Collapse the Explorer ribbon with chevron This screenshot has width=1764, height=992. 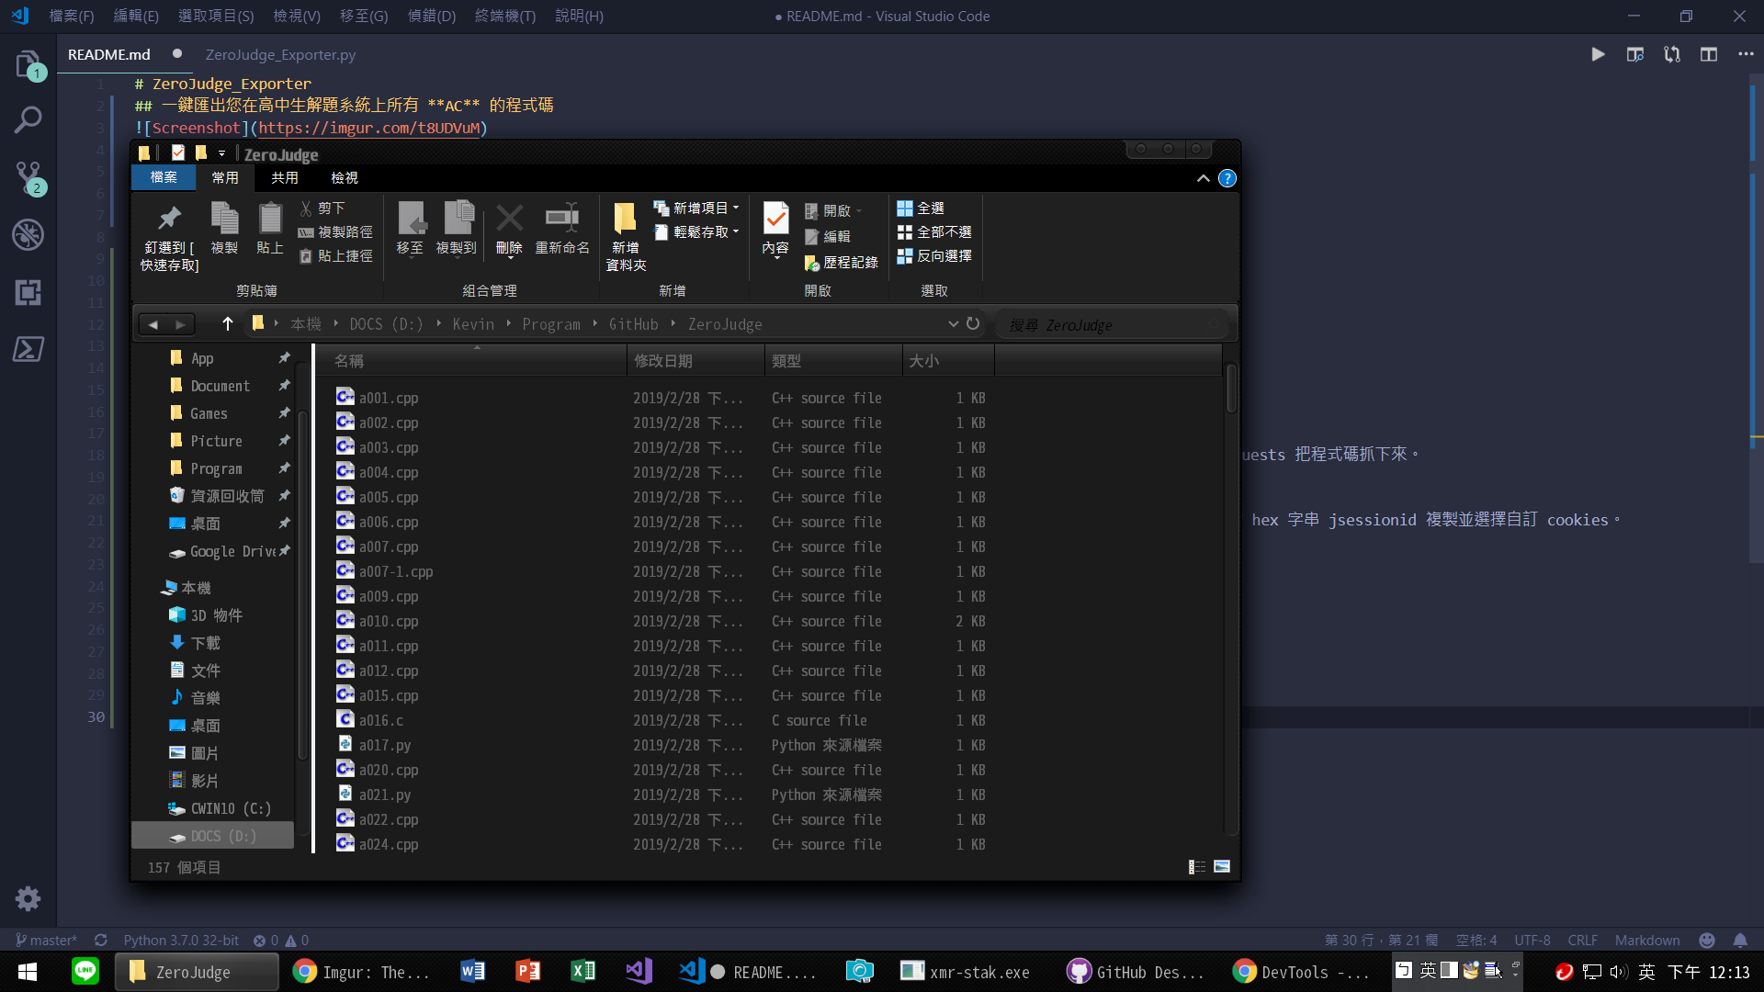coord(1203,178)
